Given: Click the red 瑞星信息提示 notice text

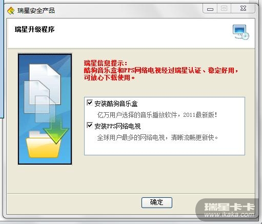Looking at the screenshot, I should click(160, 70).
